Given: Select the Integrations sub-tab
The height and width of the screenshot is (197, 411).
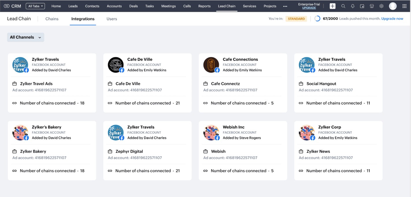Looking at the screenshot, I should point(83,19).
